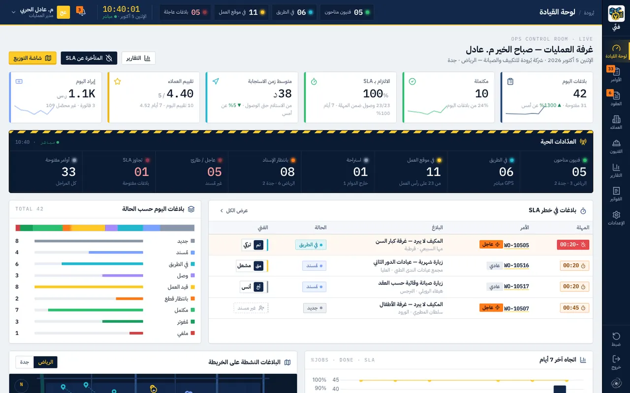The width and height of the screenshot is (630, 393).
Task: Open الفواتير invoices in the sidebar
Action: [x=616, y=194]
